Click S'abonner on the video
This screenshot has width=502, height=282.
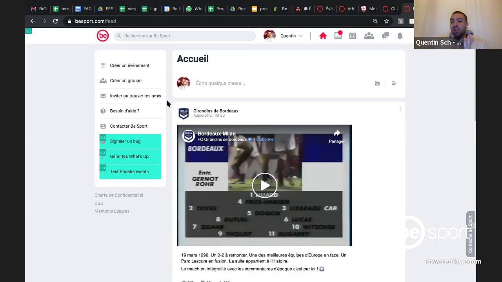[266, 139]
